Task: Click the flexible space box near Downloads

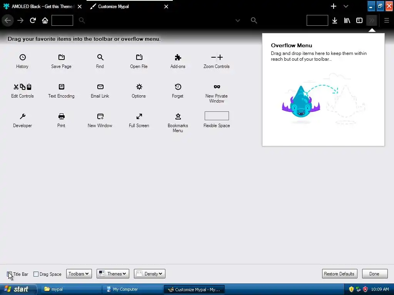Action: tap(317, 20)
